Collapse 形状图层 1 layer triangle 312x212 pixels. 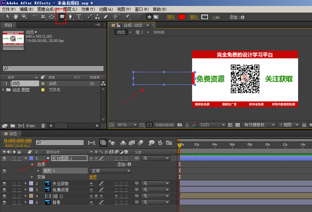pos(26,158)
